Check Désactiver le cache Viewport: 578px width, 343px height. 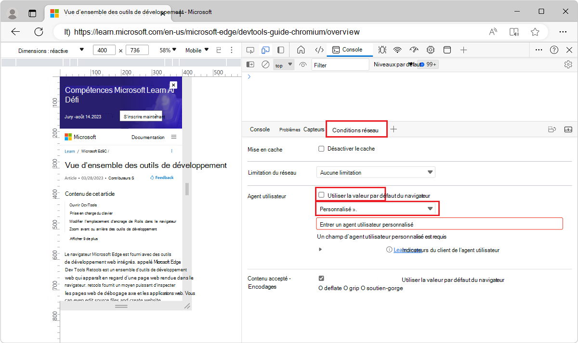(321, 148)
